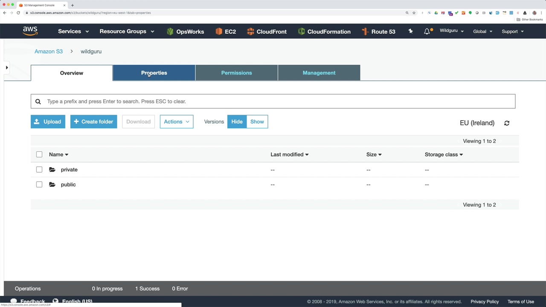Open the Route 53 shortcut icon
This screenshot has width=546, height=307.
(x=365, y=32)
